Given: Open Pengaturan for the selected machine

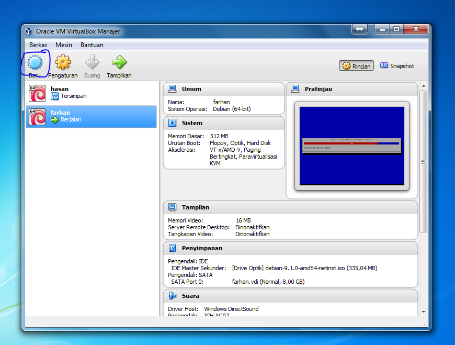Looking at the screenshot, I should pyautogui.click(x=63, y=63).
